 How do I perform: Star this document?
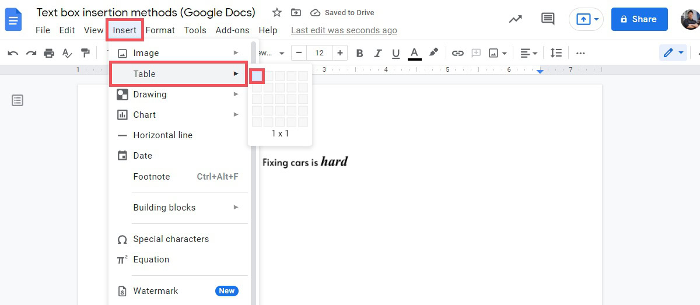point(277,13)
